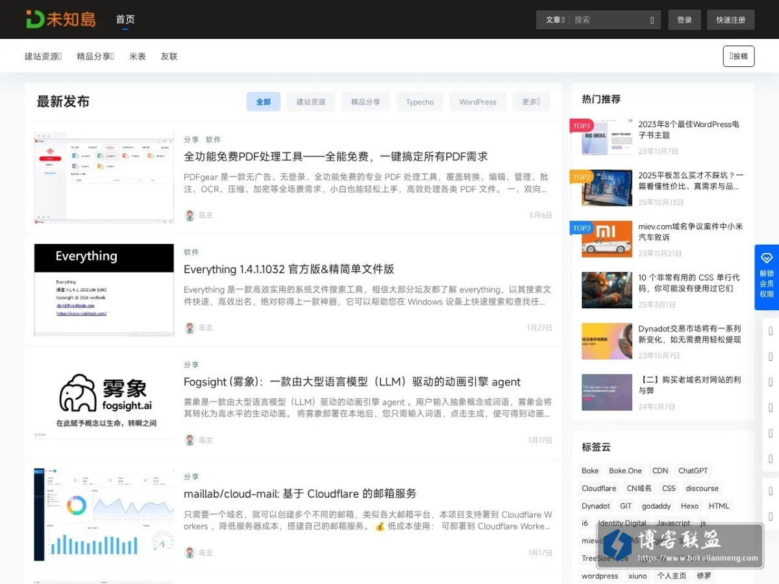Click the godaddy tag

(656, 506)
